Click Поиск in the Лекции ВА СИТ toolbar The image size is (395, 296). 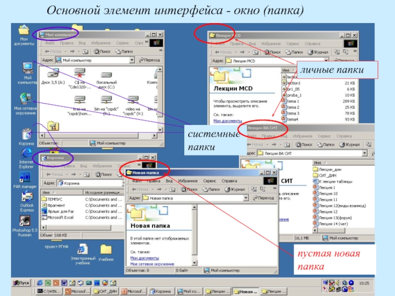(x=304, y=145)
